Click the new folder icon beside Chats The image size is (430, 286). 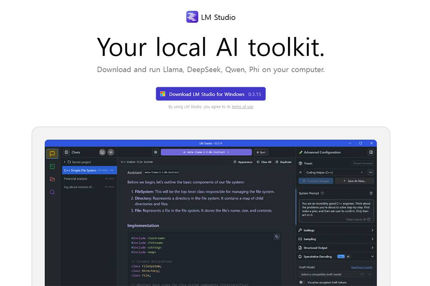(102, 152)
